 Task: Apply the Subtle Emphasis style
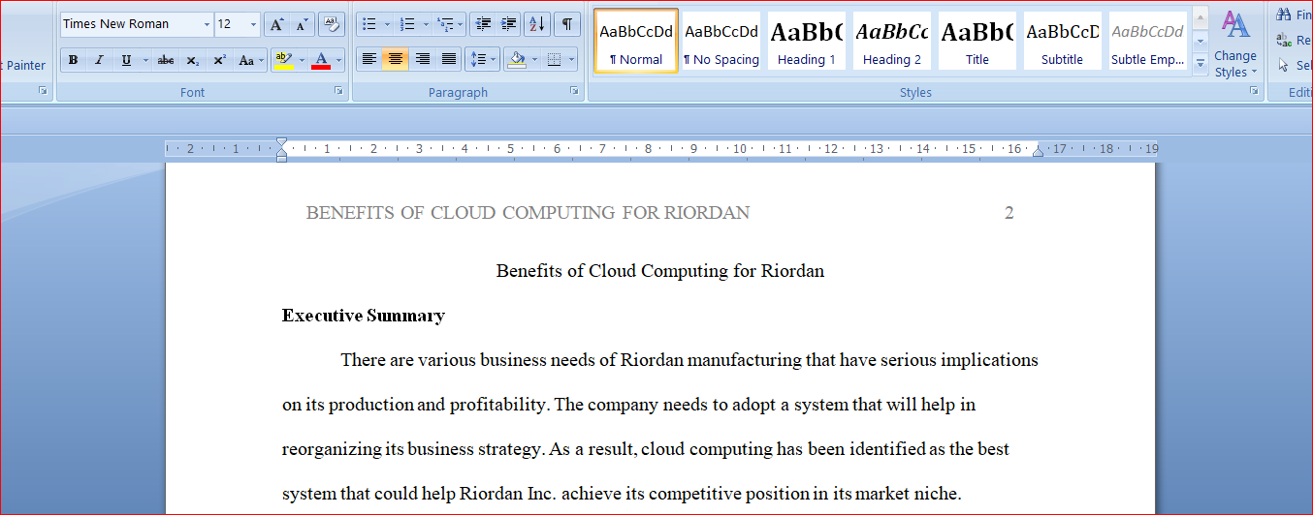click(1148, 41)
